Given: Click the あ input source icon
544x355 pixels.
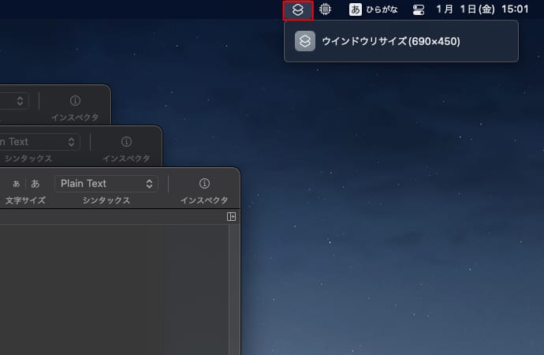Looking at the screenshot, I should [356, 10].
